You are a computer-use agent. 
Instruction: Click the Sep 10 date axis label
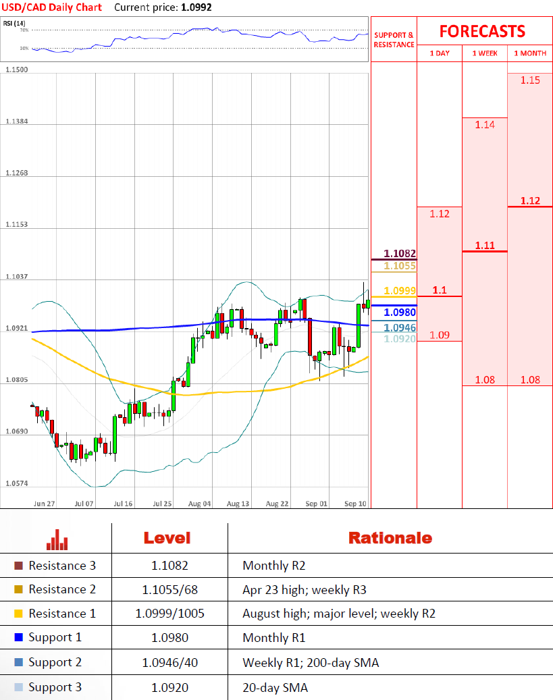click(355, 504)
